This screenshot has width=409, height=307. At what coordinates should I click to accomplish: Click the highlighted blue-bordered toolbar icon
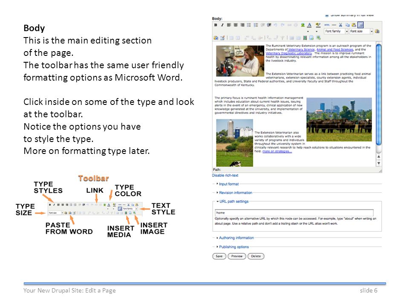click(x=360, y=25)
